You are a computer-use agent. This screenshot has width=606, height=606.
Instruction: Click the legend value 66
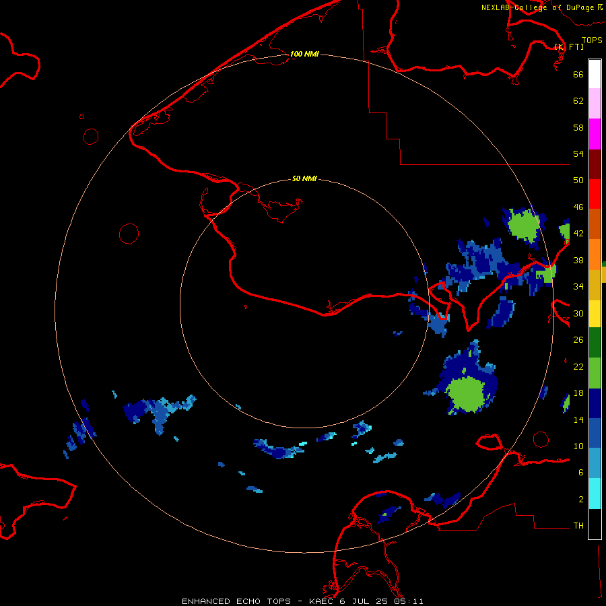click(x=578, y=74)
